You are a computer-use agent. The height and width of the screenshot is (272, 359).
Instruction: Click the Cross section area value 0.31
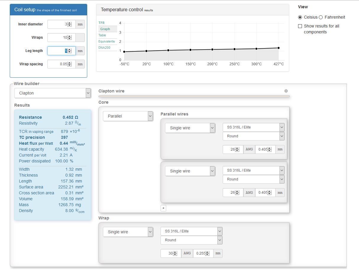click(x=69, y=193)
